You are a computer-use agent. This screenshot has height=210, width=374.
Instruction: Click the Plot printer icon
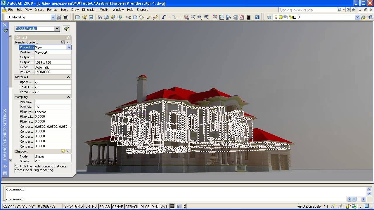click(100, 17)
